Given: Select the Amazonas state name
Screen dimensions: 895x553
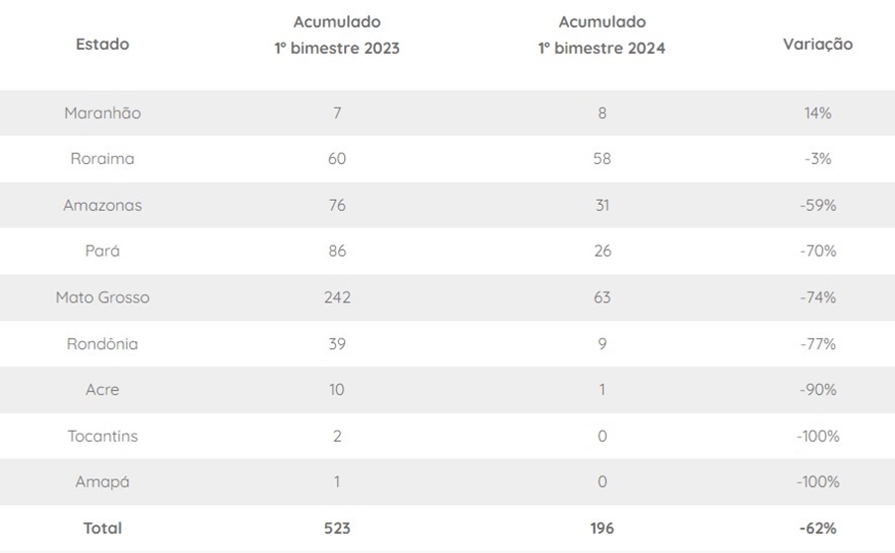Looking at the screenshot, I should pos(102,206).
